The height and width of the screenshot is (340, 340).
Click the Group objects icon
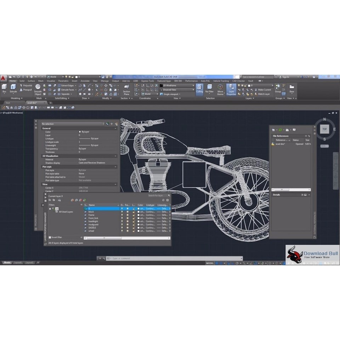click(278, 88)
